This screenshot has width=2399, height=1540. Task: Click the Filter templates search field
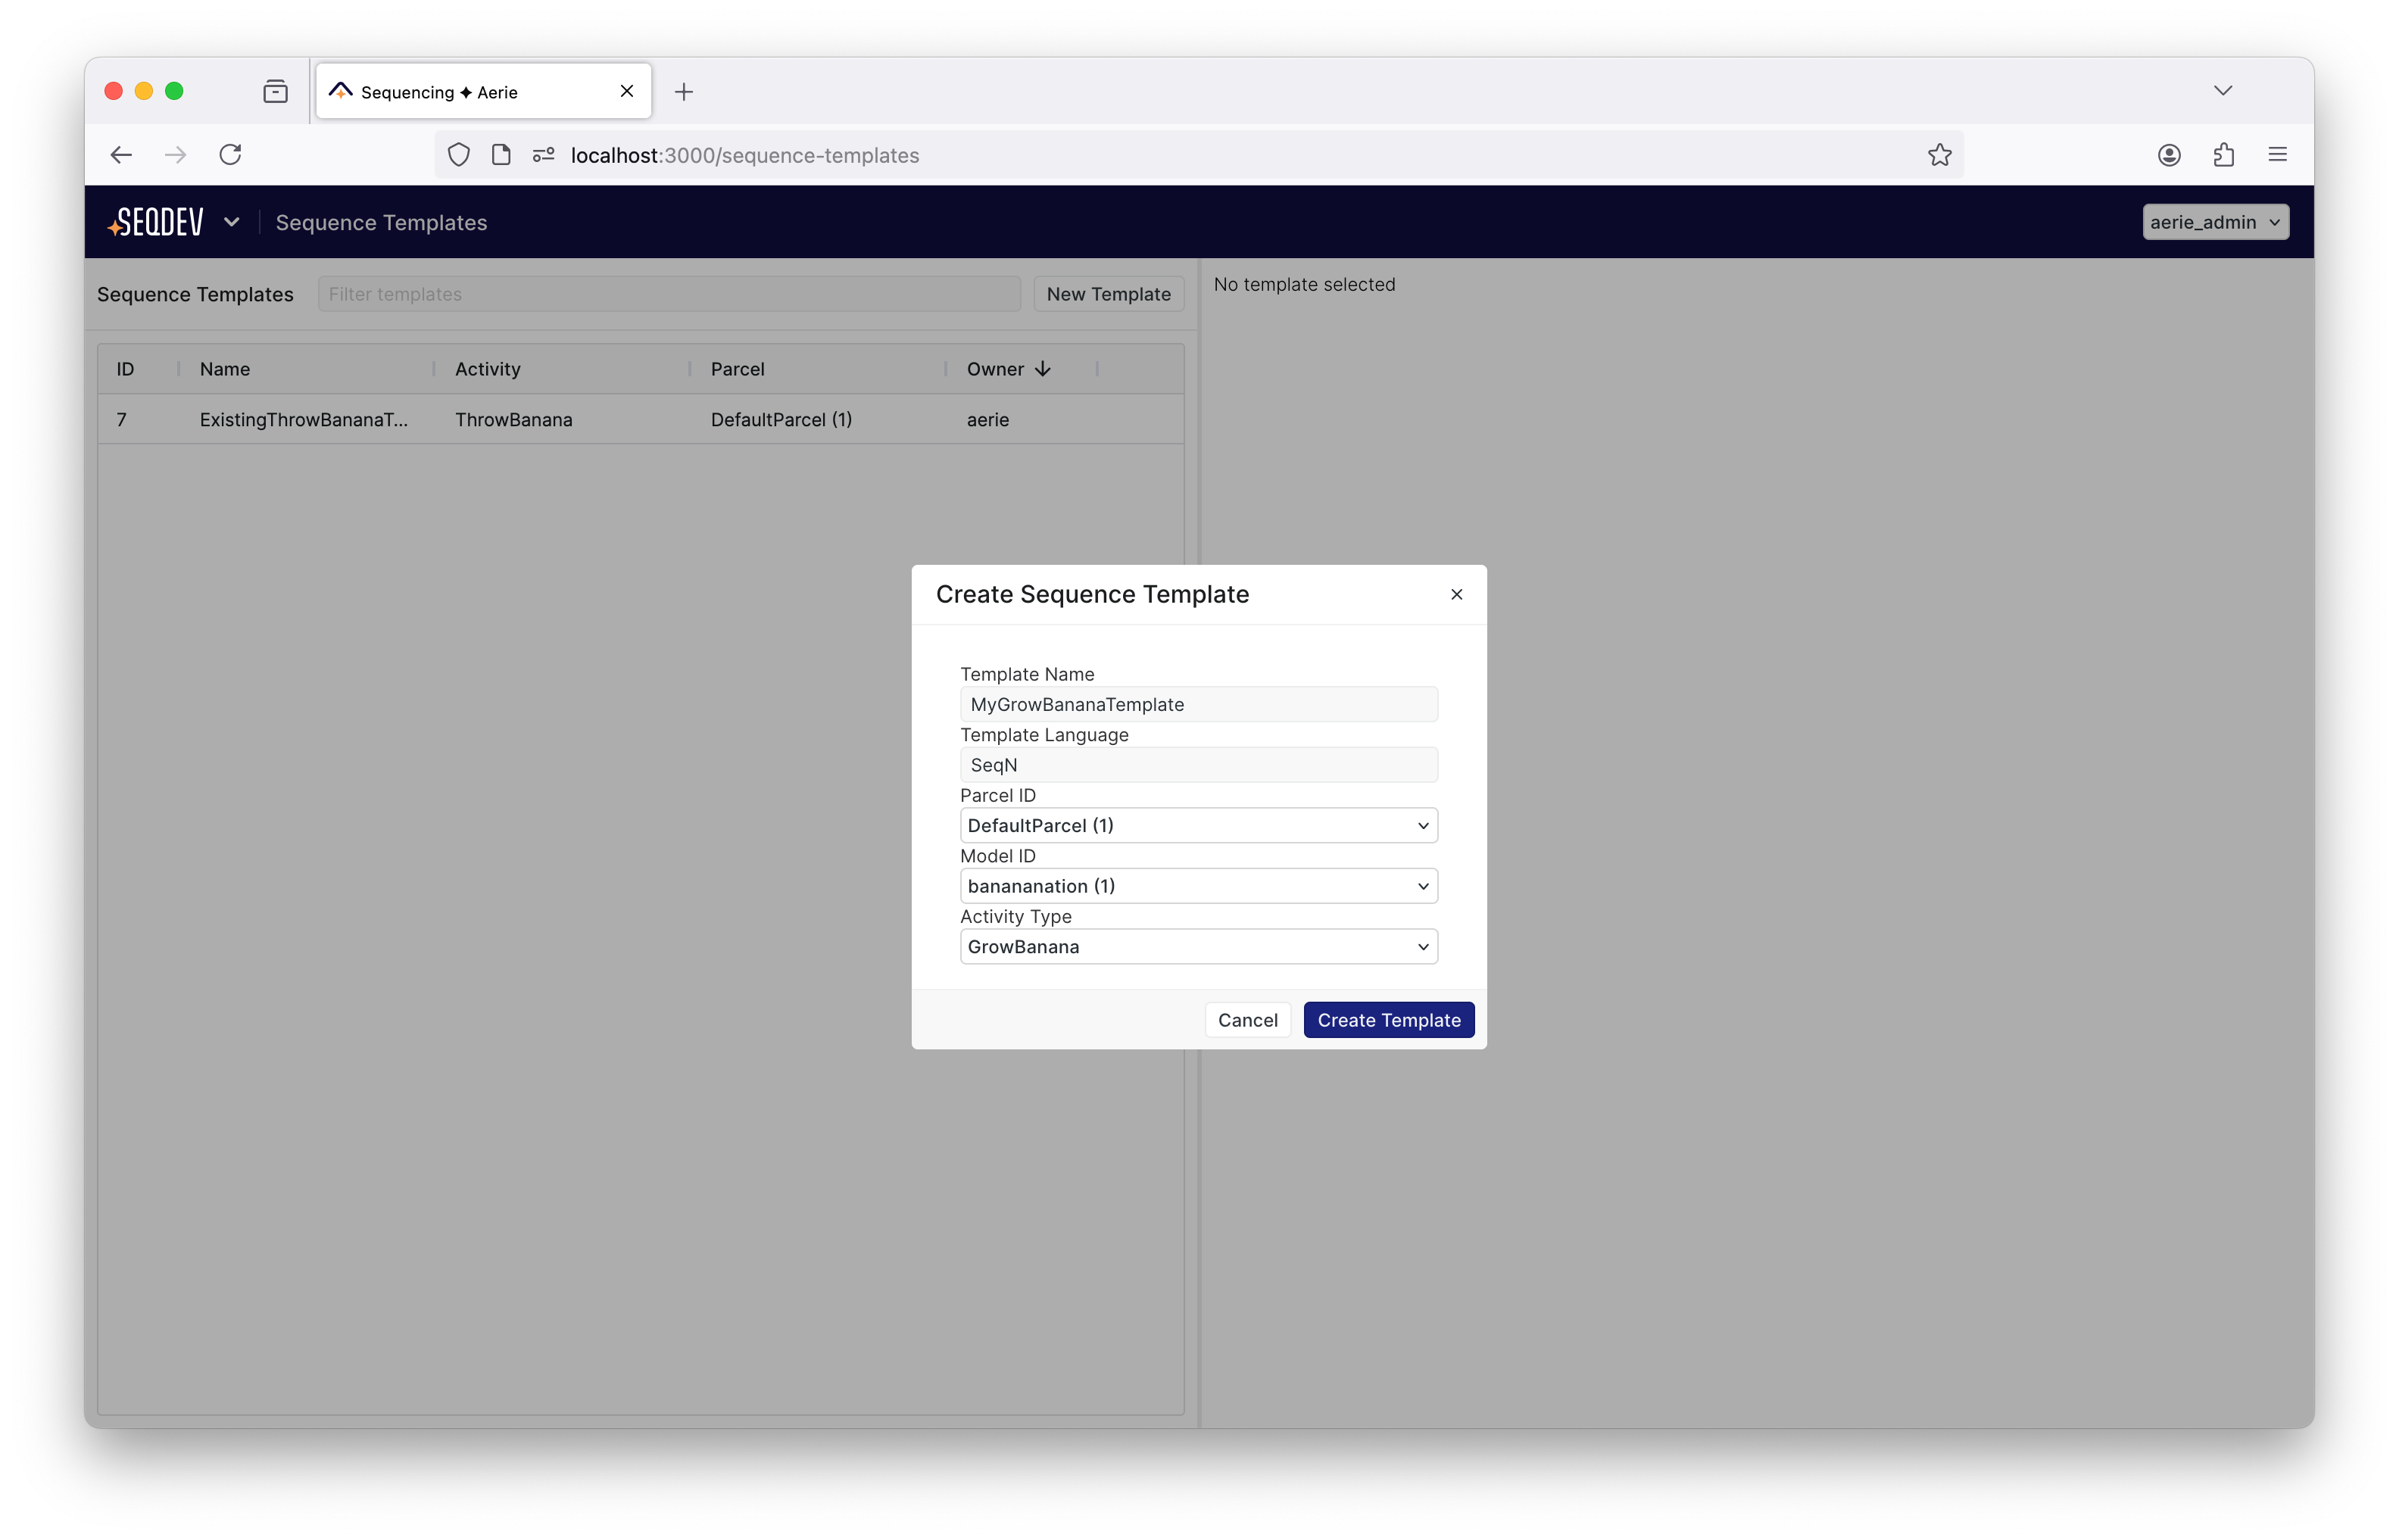point(668,293)
